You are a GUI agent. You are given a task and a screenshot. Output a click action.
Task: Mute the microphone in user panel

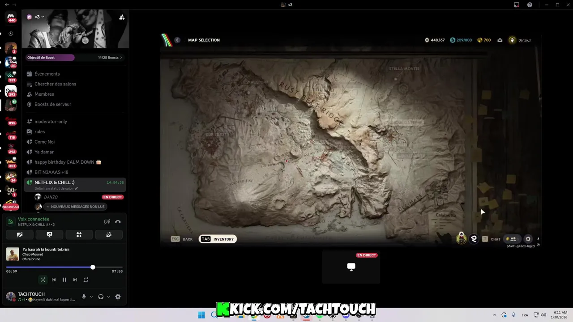tap(84, 297)
